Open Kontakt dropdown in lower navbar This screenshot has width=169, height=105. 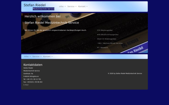48,57
